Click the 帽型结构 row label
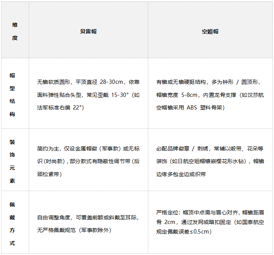 click(x=13, y=95)
